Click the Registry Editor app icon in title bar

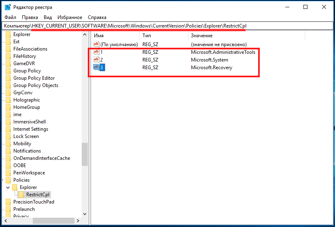[8, 7]
